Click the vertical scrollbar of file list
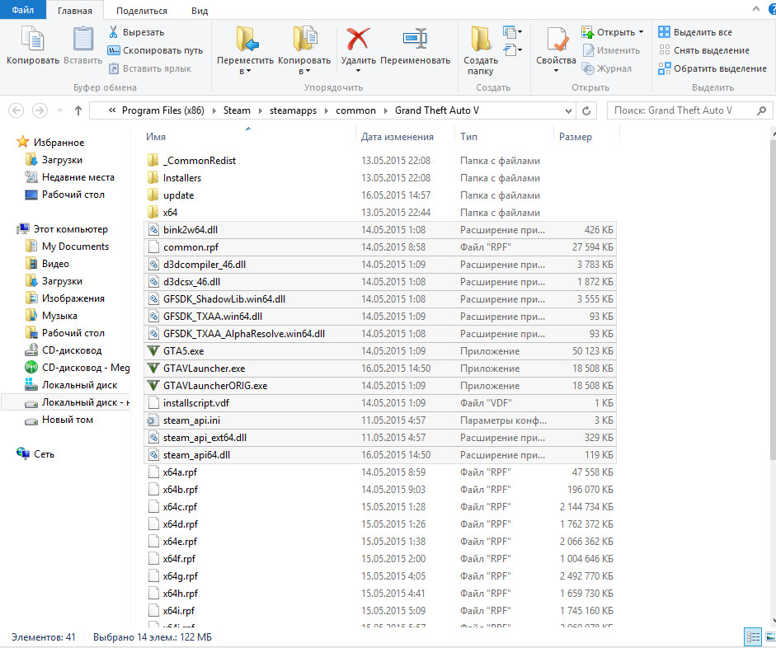The width and height of the screenshot is (776, 648). tap(770, 330)
